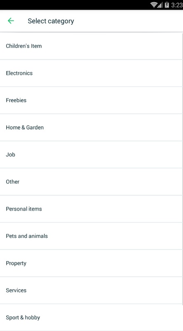Choose the Electronics category
The height and width of the screenshot is (331, 183).
[x=91, y=73]
